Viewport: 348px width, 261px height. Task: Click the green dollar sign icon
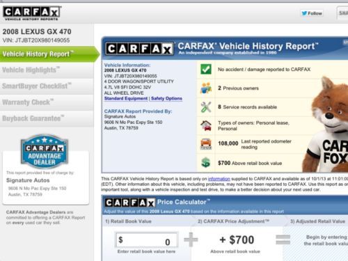206,163
